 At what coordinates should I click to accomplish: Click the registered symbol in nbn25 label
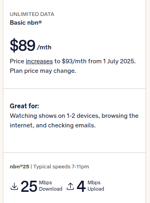[21, 166]
